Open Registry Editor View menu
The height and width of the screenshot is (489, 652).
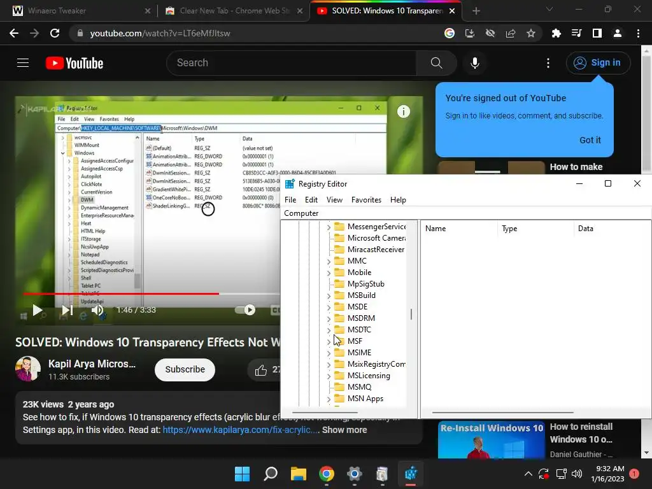(334, 200)
